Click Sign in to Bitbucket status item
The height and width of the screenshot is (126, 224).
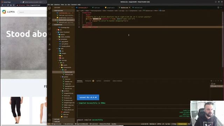coord(82,124)
